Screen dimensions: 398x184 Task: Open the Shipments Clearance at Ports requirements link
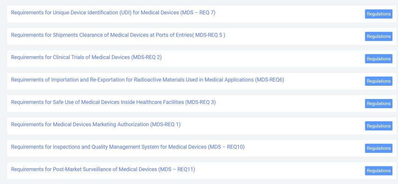tap(118, 35)
